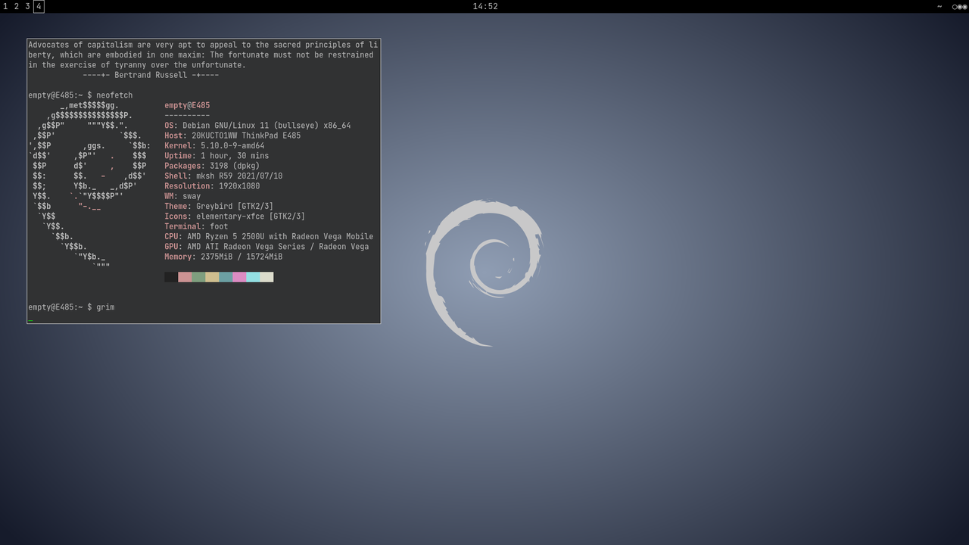This screenshot has width=969, height=545.
Task: Click the tan yellow color block
Action: click(212, 277)
